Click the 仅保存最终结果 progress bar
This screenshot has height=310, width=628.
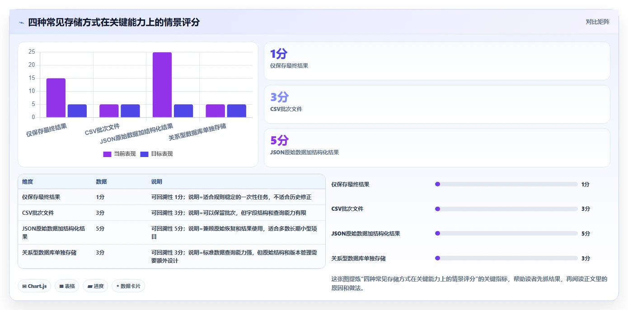click(506, 184)
